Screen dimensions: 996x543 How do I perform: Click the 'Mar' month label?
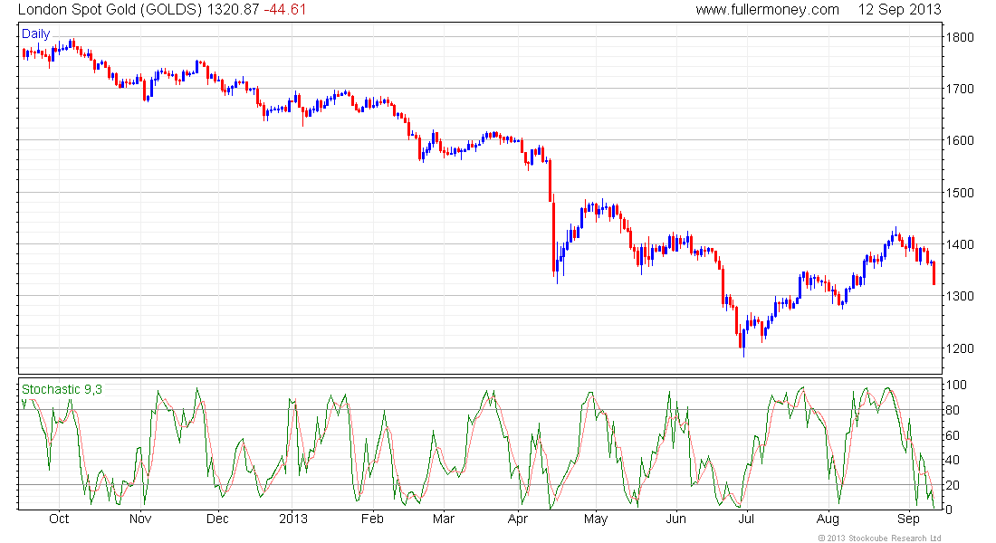[444, 519]
